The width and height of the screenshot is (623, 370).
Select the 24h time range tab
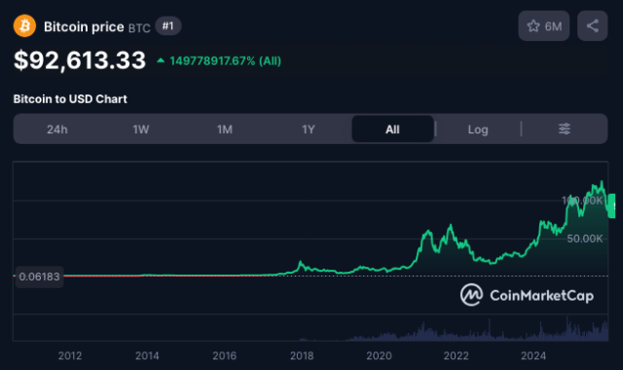(x=56, y=129)
